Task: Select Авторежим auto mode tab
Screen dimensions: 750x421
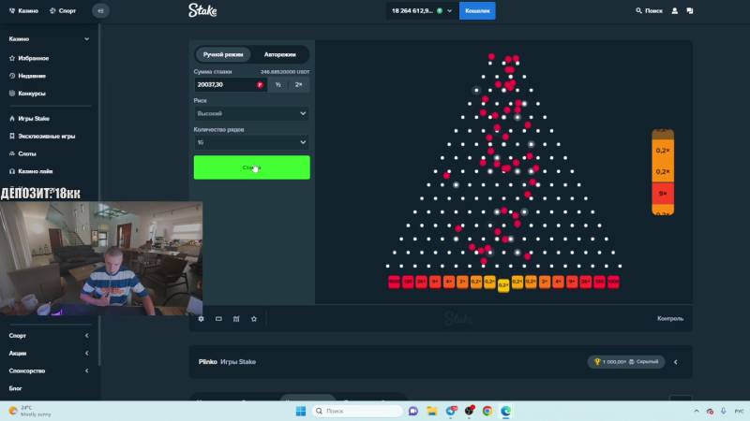Action: 279,54
